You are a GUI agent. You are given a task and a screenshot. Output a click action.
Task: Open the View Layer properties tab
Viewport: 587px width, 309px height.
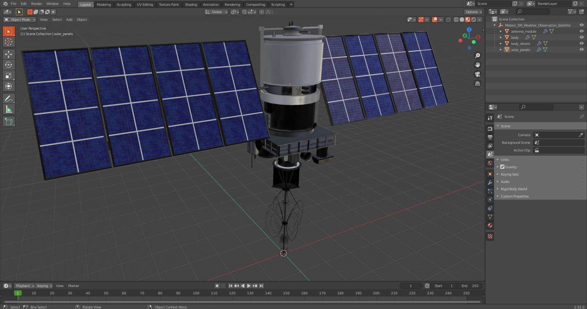(x=490, y=146)
